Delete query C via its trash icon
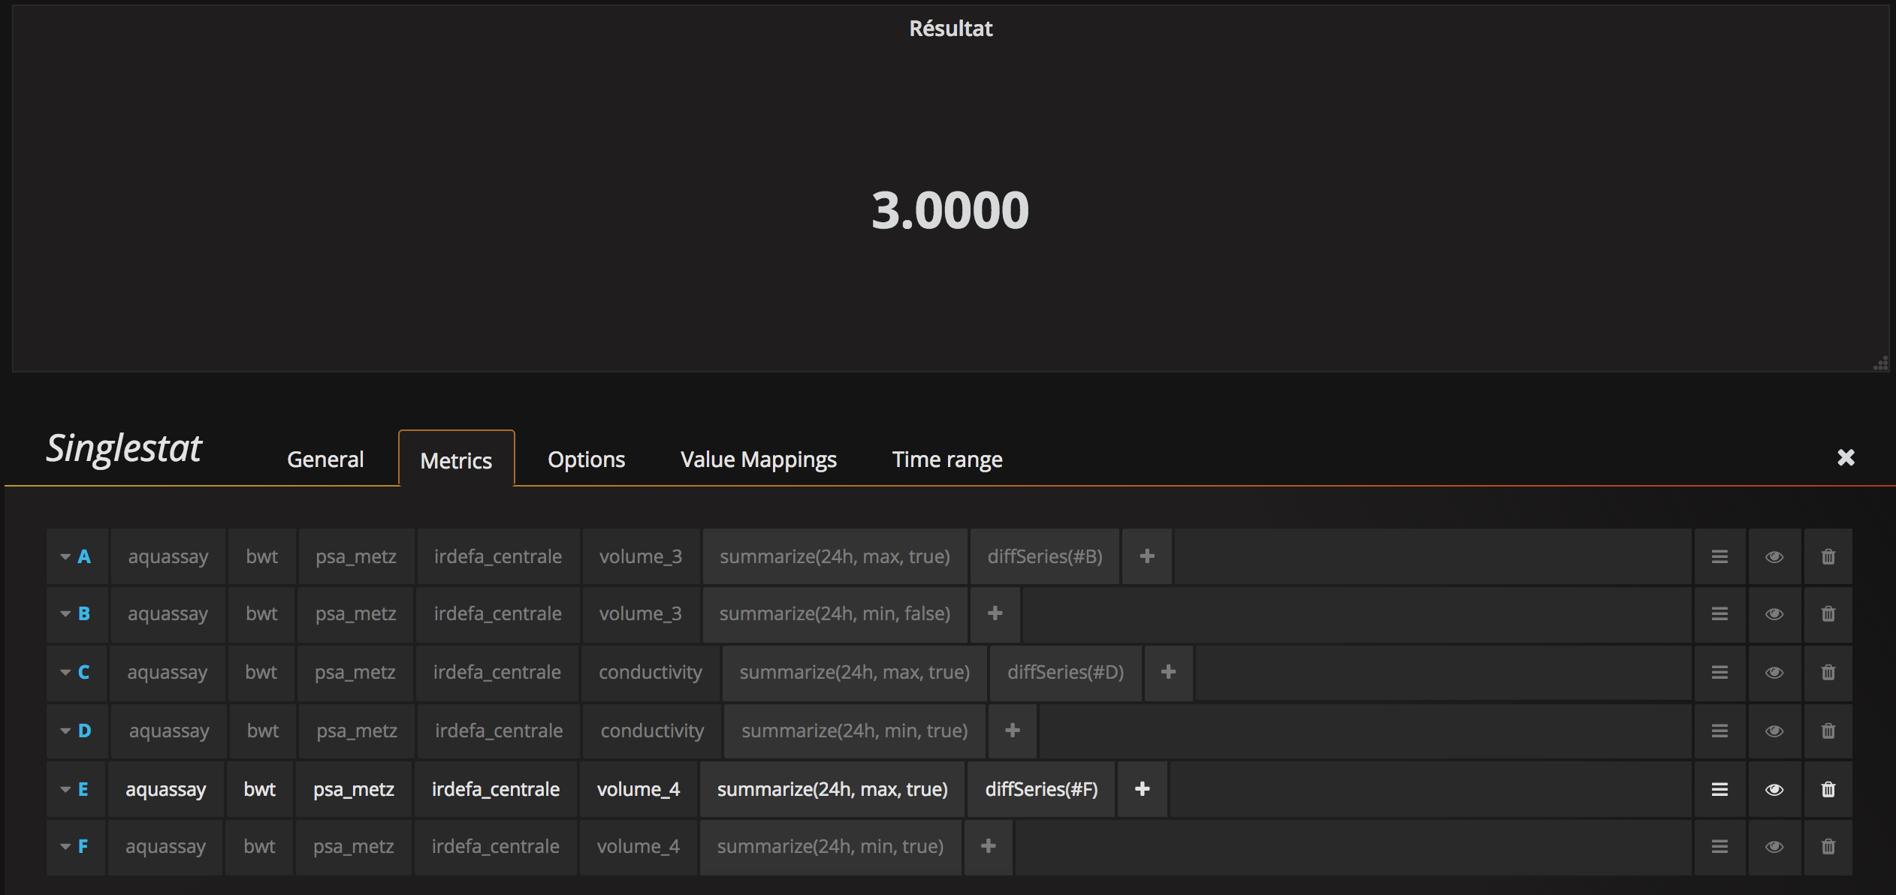 click(x=1828, y=672)
